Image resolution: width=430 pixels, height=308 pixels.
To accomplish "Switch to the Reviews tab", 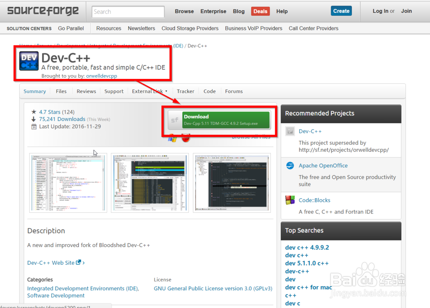I will coord(86,91).
